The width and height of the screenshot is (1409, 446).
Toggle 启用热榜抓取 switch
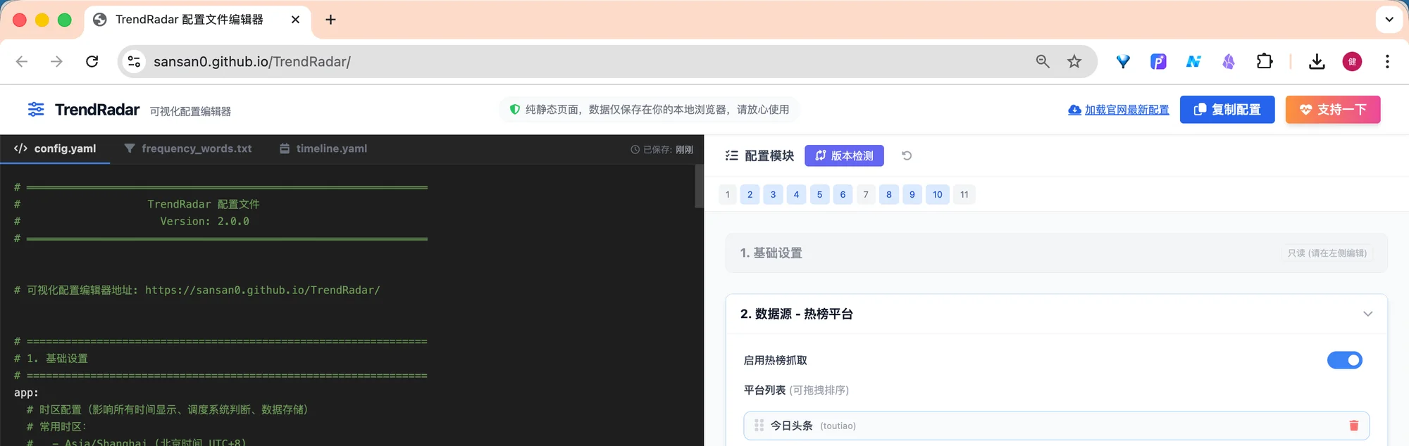pyautogui.click(x=1344, y=360)
